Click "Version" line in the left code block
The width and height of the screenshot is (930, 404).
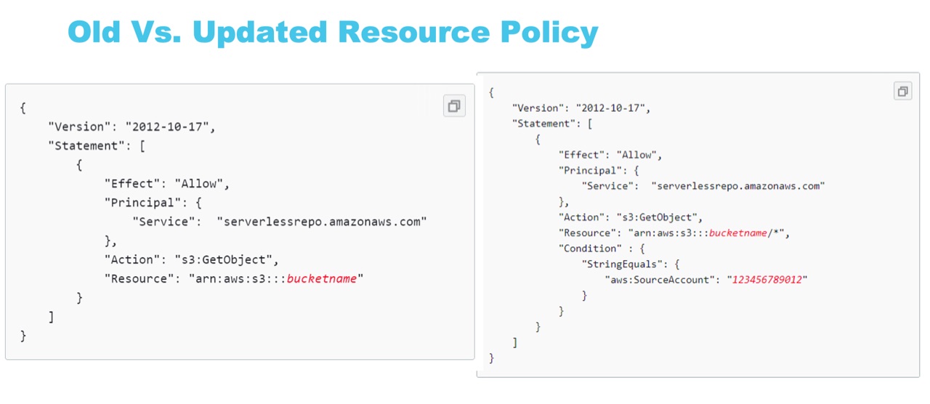pos(132,126)
